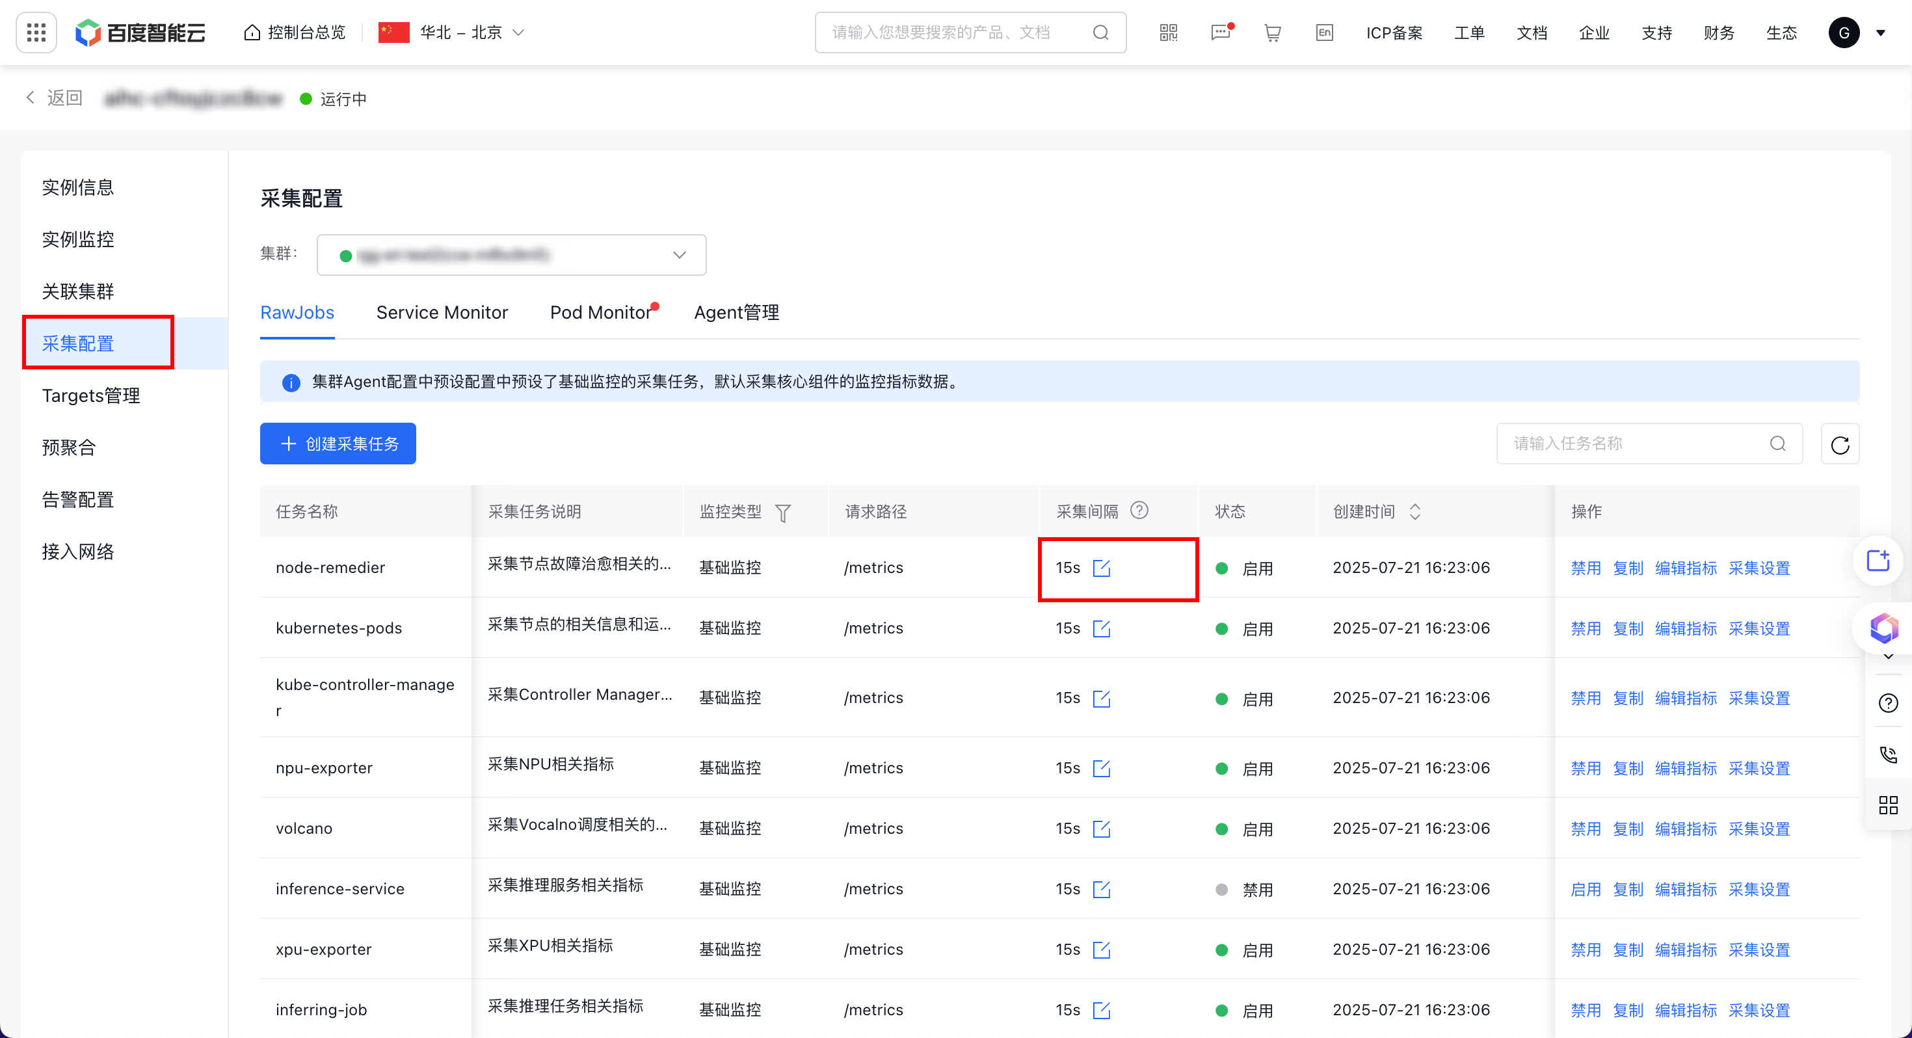The height and width of the screenshot is (1038, 1912).
Task: Open the QR code icon in header
Action: (x=1168, y=33)
